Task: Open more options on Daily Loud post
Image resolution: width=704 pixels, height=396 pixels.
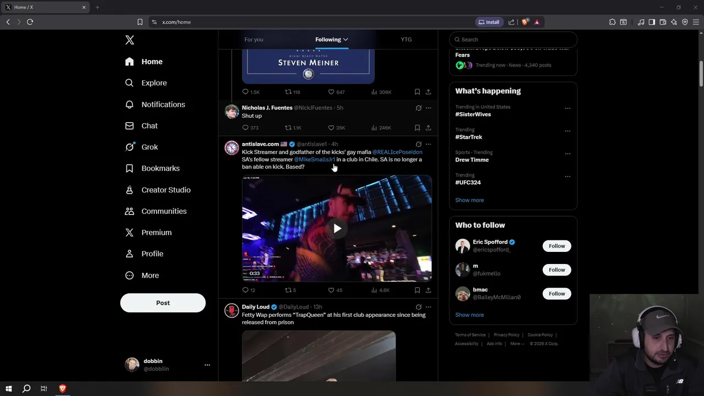Action: [428, 307]
